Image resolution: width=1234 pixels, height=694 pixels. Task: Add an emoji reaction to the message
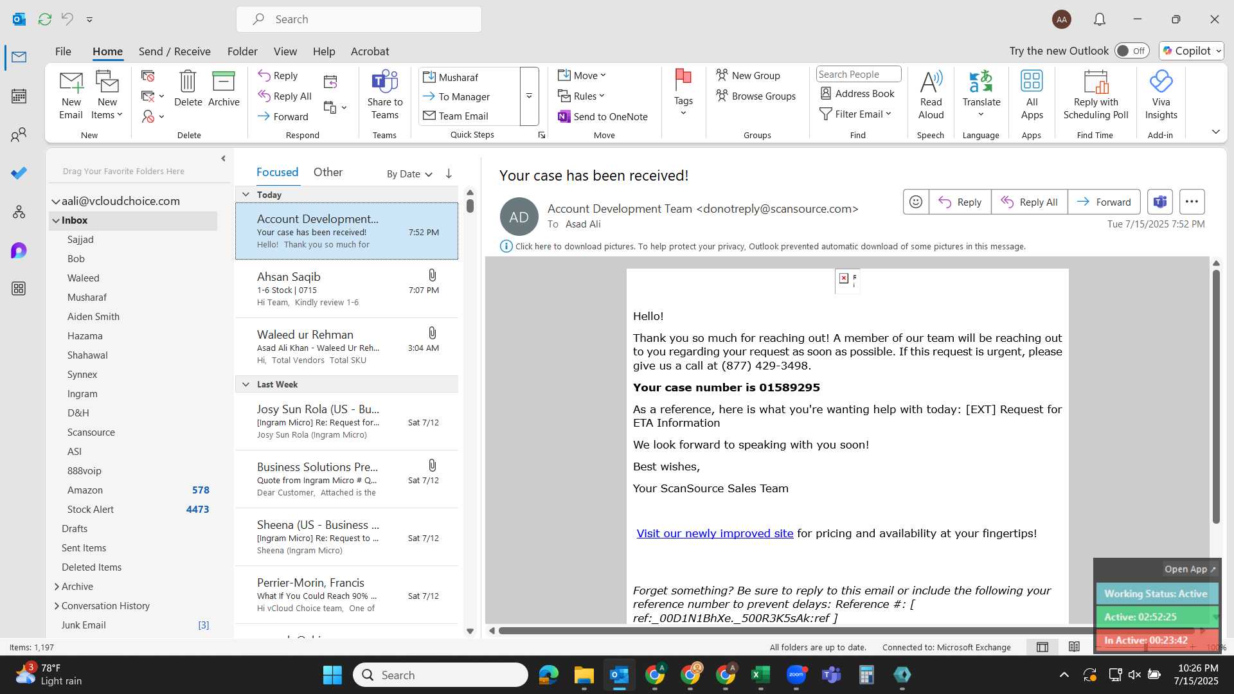tap(915, 202)
